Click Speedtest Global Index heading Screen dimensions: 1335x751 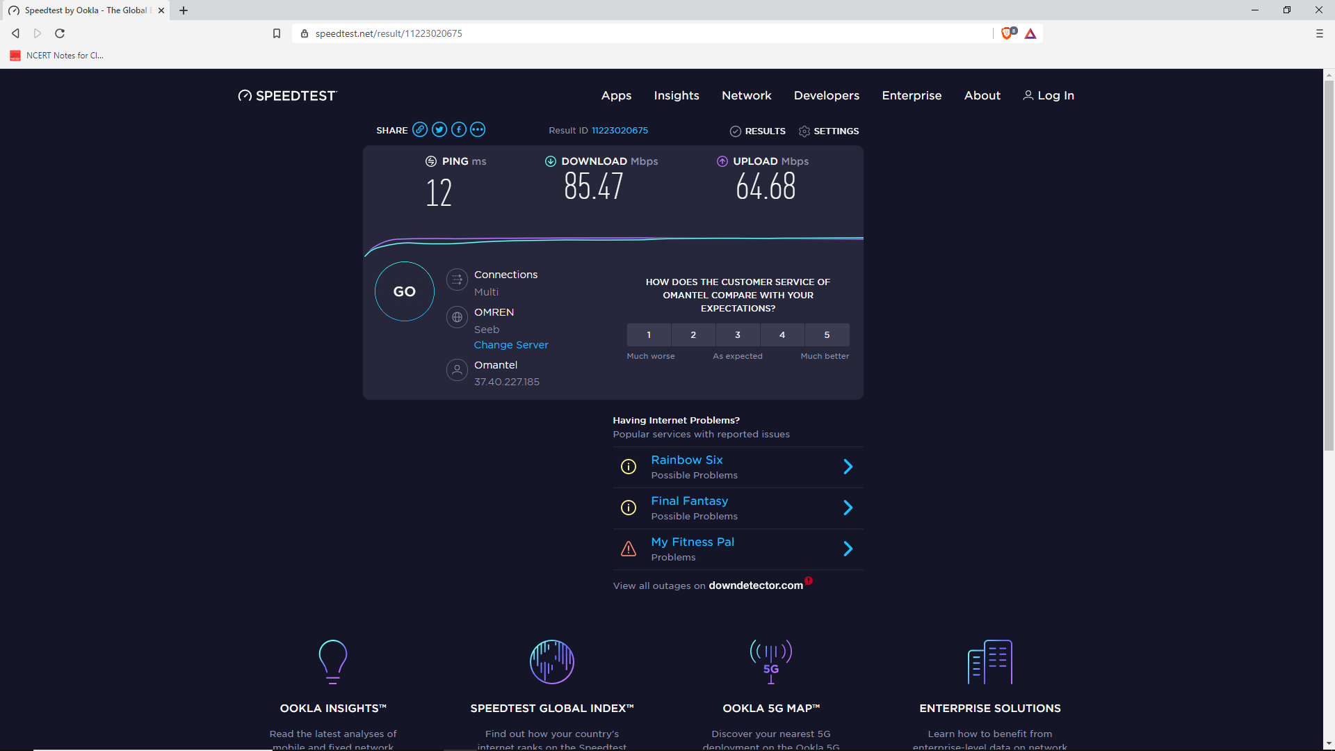(552, 709)
